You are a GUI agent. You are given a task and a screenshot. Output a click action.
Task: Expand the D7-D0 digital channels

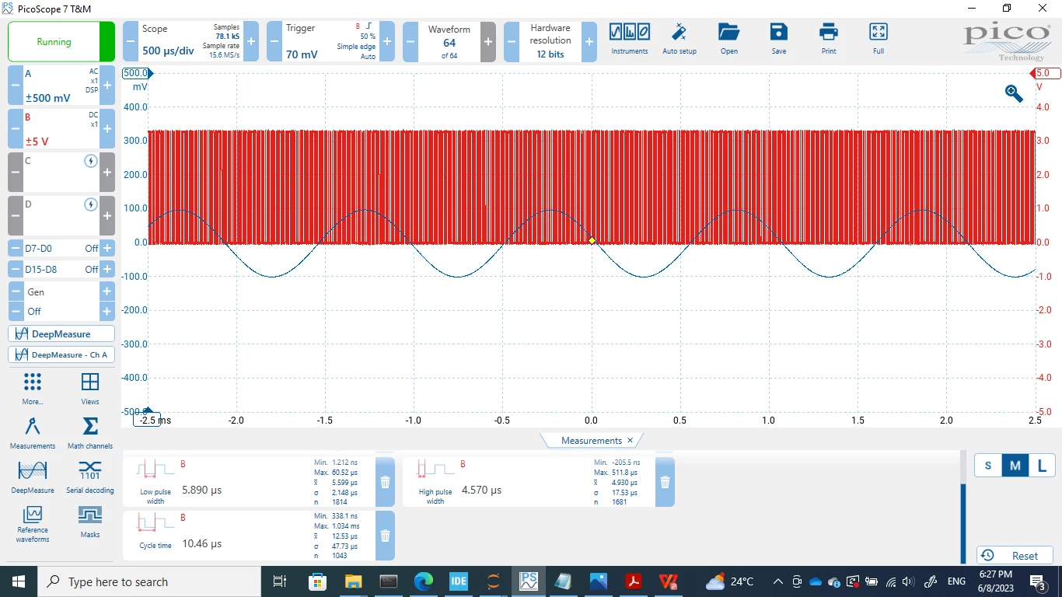tap(107, 248)
